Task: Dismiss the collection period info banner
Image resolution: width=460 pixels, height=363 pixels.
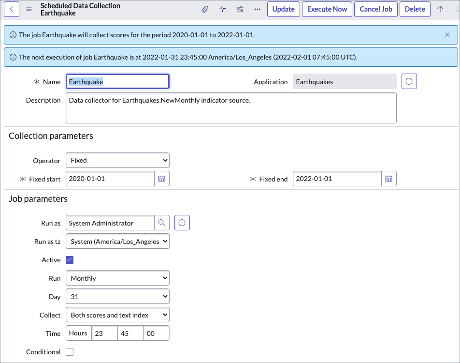Action: tap(447, 34)
